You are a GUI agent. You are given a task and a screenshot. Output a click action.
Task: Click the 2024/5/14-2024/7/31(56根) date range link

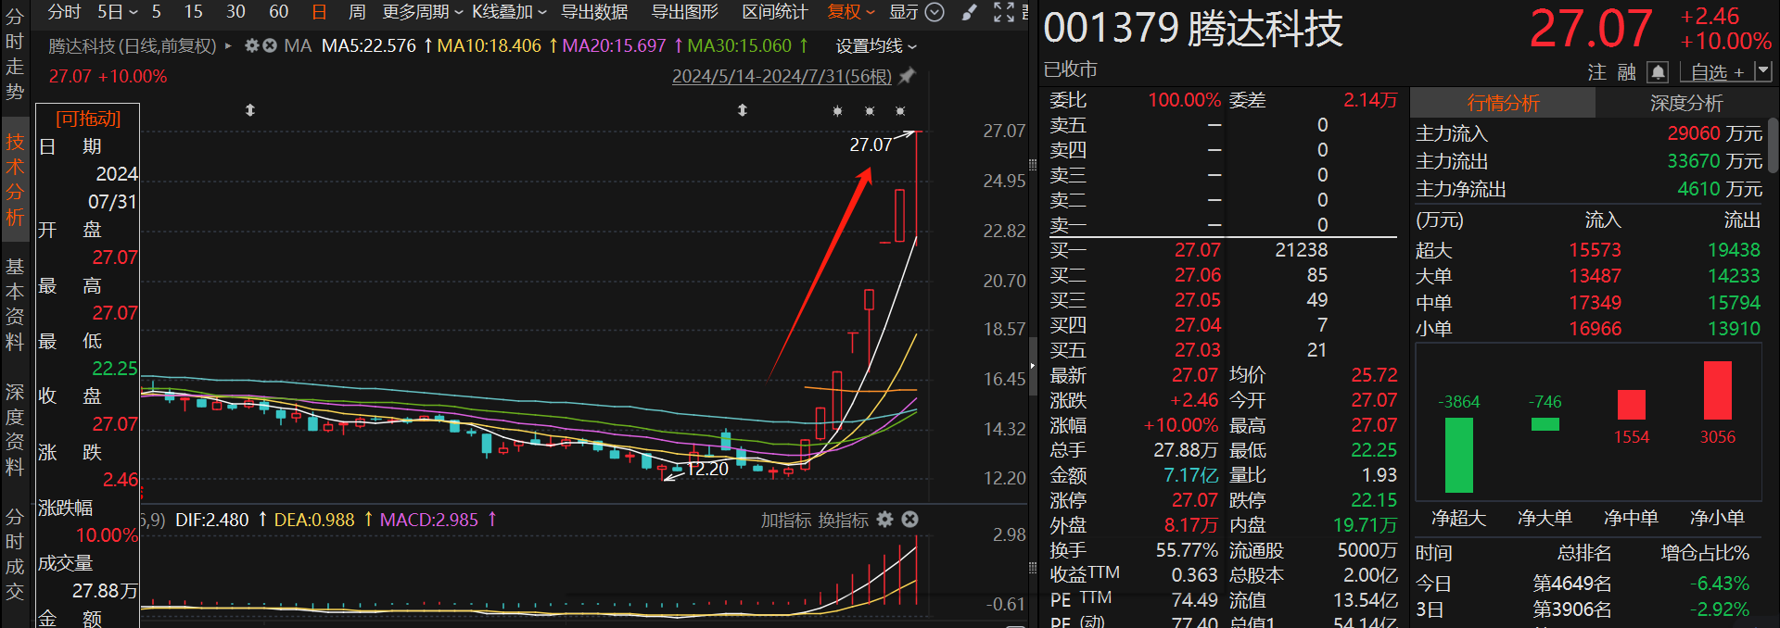coord(782,76)
